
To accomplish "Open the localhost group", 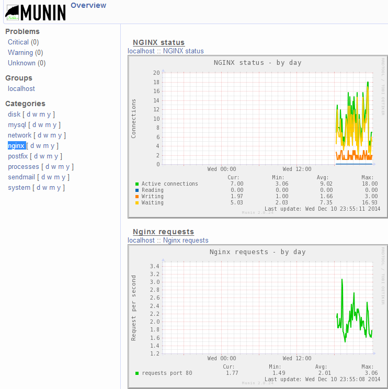I will pos(21,88).
